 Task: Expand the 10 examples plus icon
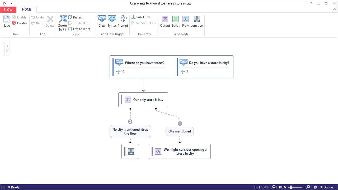tap(118, 72)
